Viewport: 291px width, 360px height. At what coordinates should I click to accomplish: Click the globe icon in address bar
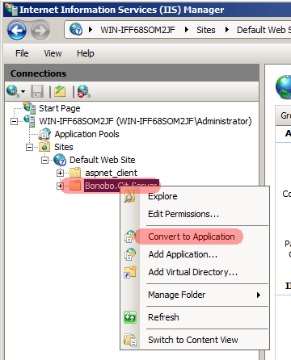[x=76, y=29]
